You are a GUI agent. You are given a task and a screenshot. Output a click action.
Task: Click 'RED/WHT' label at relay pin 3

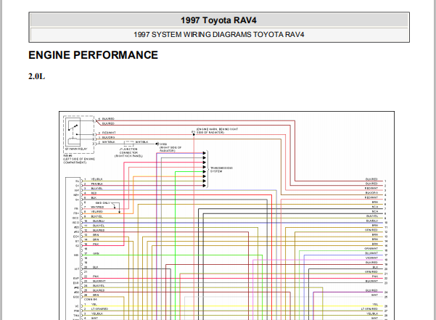click(x=109, y=133)
